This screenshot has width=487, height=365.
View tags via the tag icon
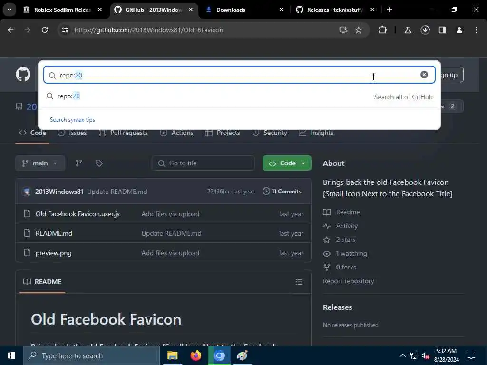point(99,163)
